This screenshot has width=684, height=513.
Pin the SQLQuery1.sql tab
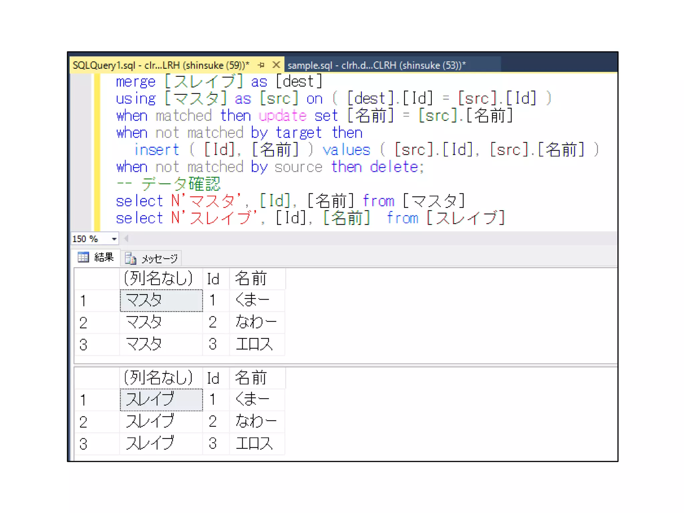261,65
